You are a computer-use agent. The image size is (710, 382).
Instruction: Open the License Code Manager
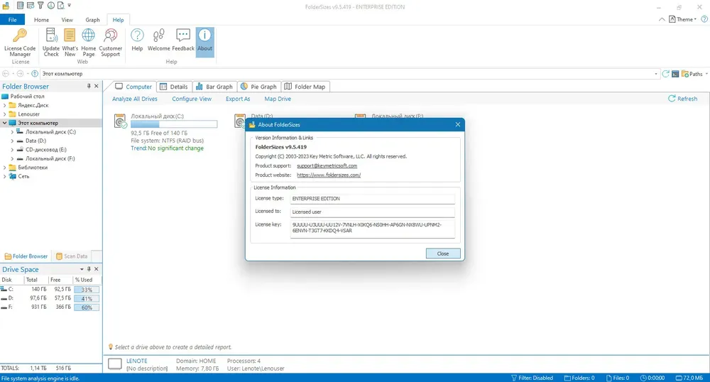(20, 42)
